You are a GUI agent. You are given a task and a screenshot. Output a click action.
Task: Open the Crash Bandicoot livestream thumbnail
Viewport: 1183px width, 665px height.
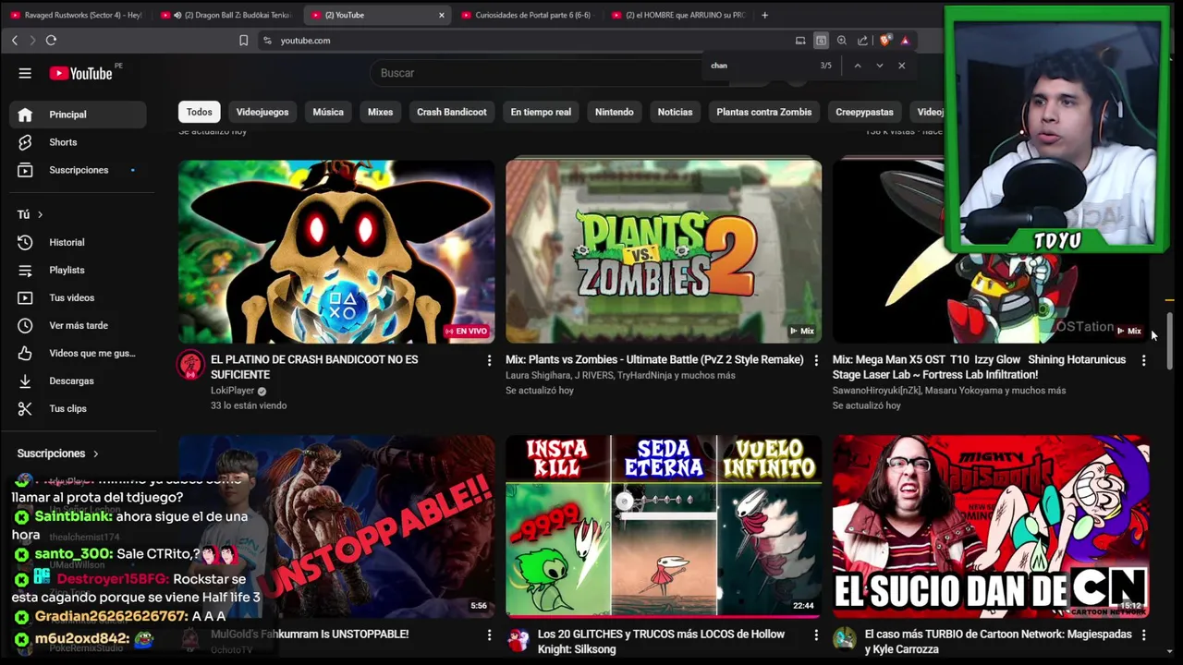pyautogui.click(x=336, y=251)
